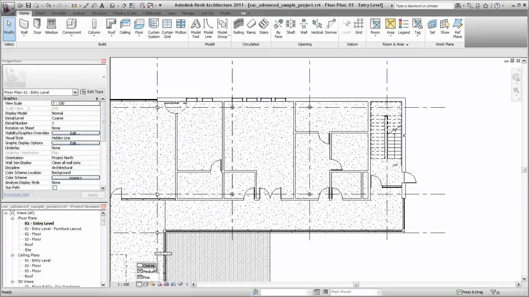Click the 1 : 100 view scale control

pyautogui.click(x=123, y=284)
